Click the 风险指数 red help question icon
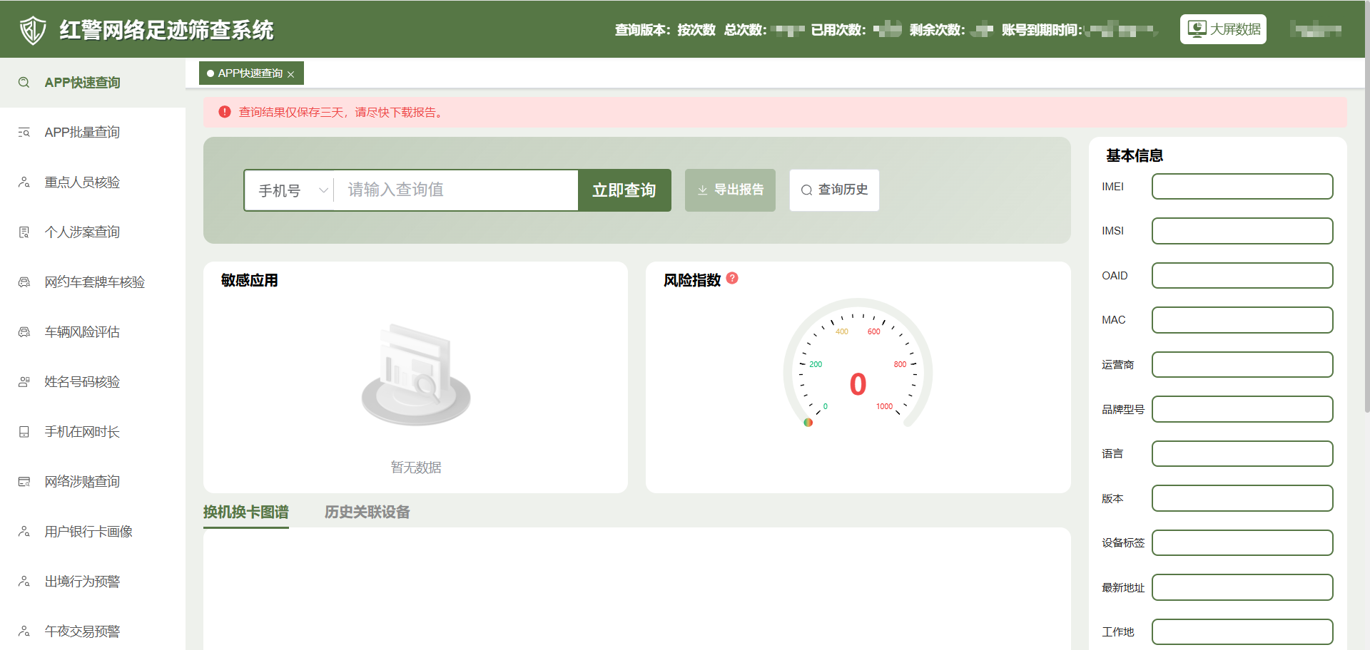The height and width of the screenshot is (650, 1370). [732, 279]
